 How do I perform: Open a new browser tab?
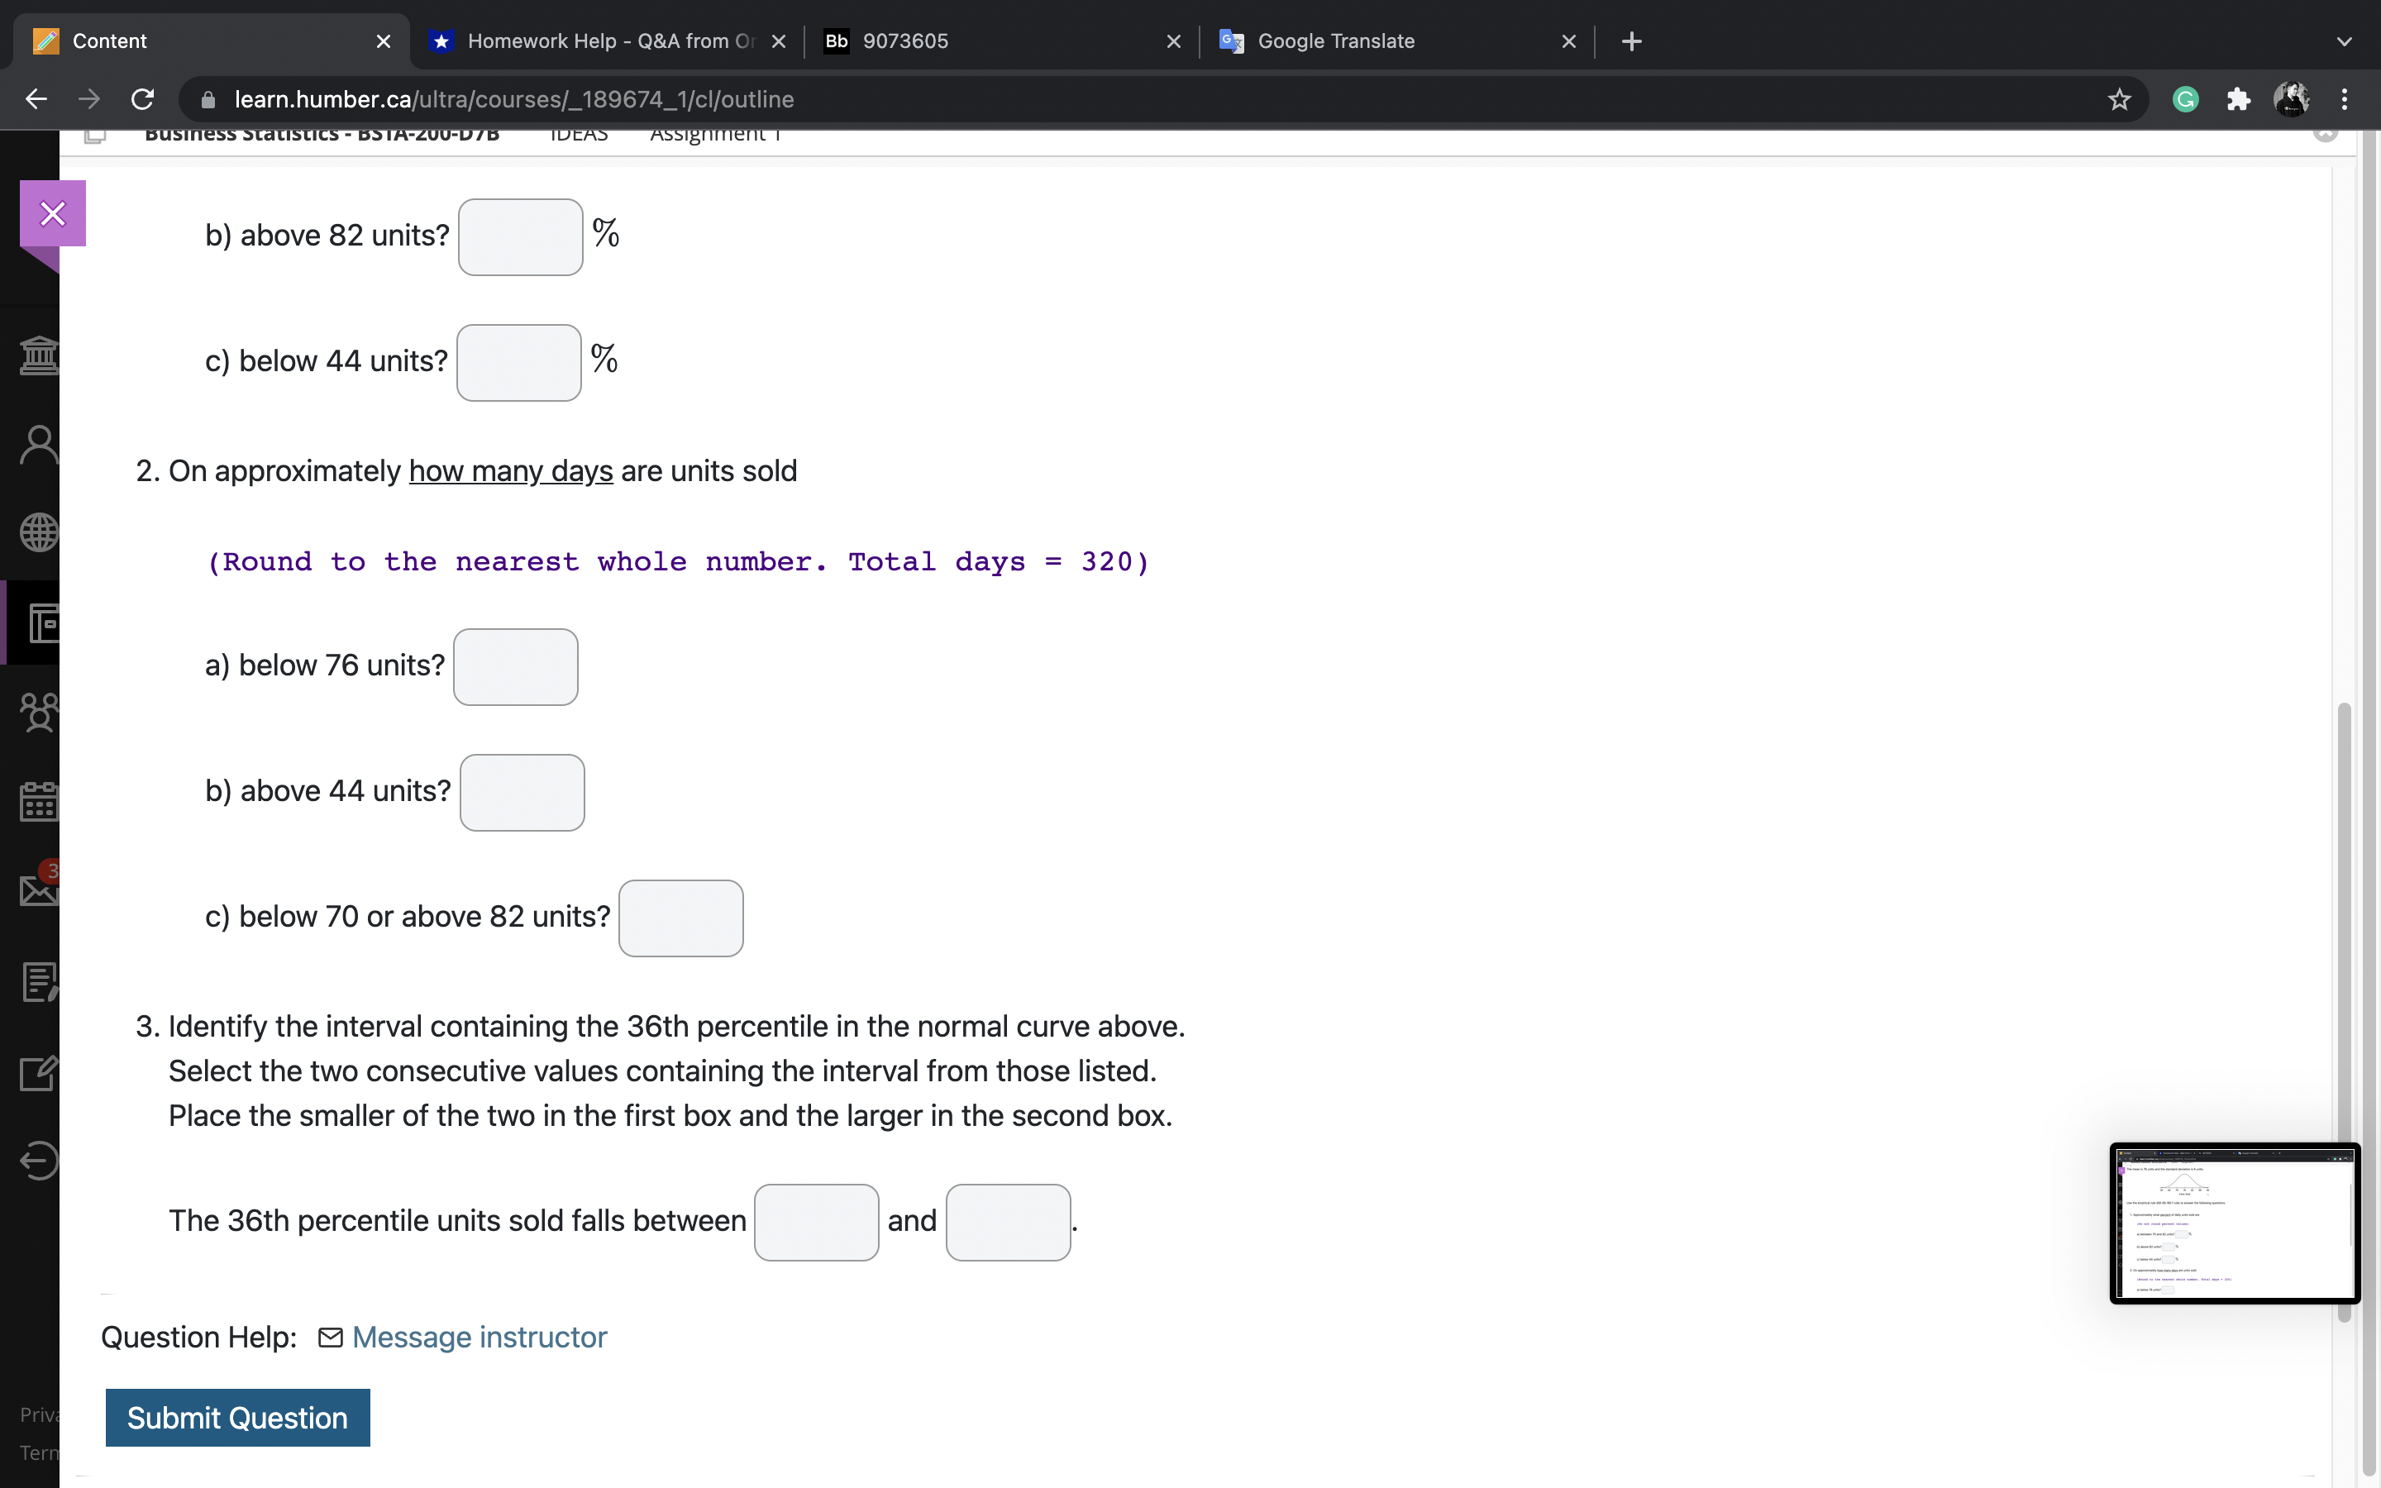click(1631, 41)
